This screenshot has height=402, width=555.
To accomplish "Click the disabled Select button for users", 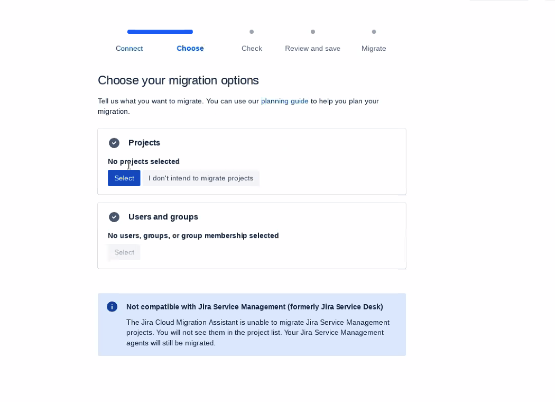I will (x=124, y=252).
